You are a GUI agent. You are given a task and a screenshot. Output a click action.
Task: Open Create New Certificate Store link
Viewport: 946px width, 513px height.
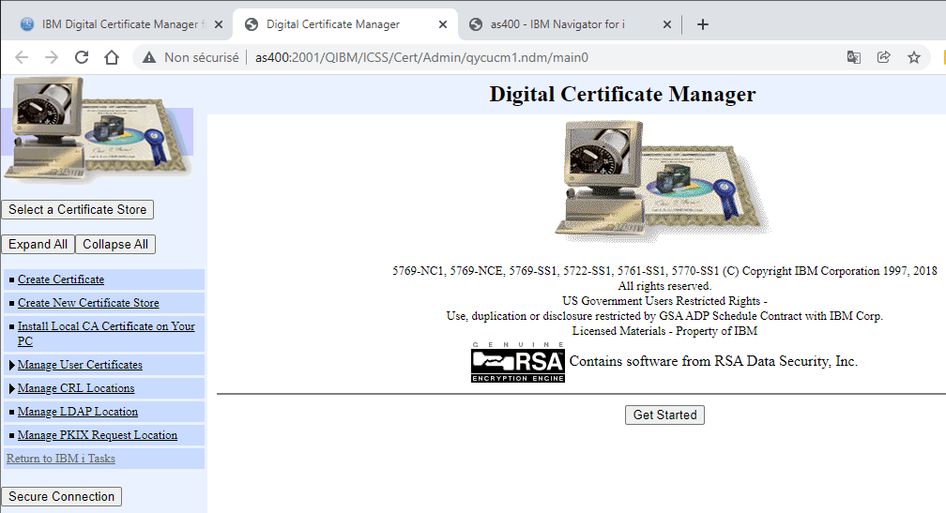pos(88,303)
